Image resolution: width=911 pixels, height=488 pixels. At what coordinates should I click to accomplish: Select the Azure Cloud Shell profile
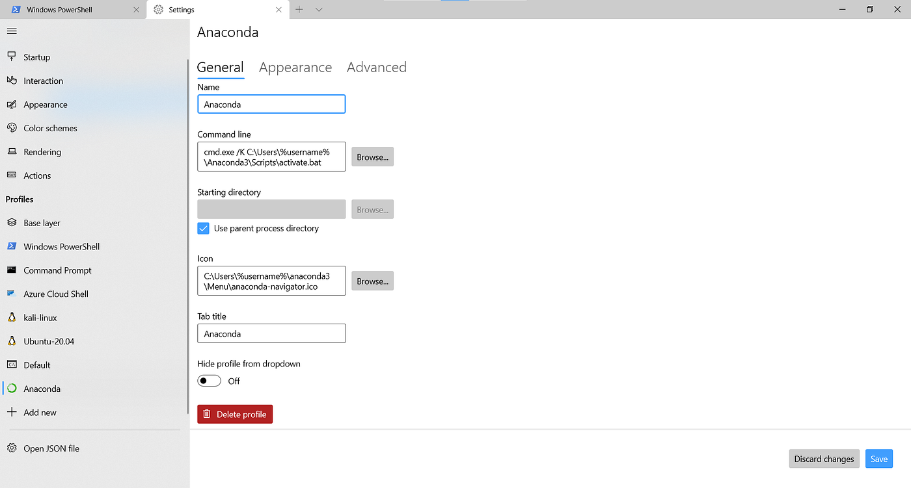tap(56, 294)
